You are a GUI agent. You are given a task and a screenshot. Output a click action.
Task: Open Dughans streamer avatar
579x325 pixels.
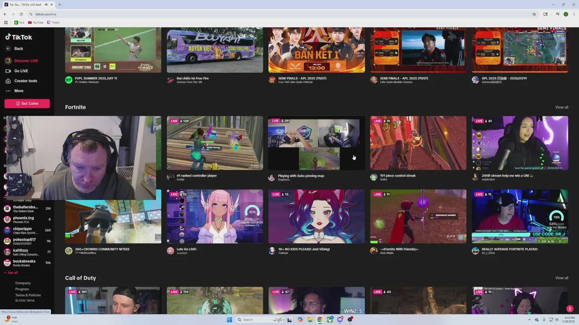click(x=272, y=177)
